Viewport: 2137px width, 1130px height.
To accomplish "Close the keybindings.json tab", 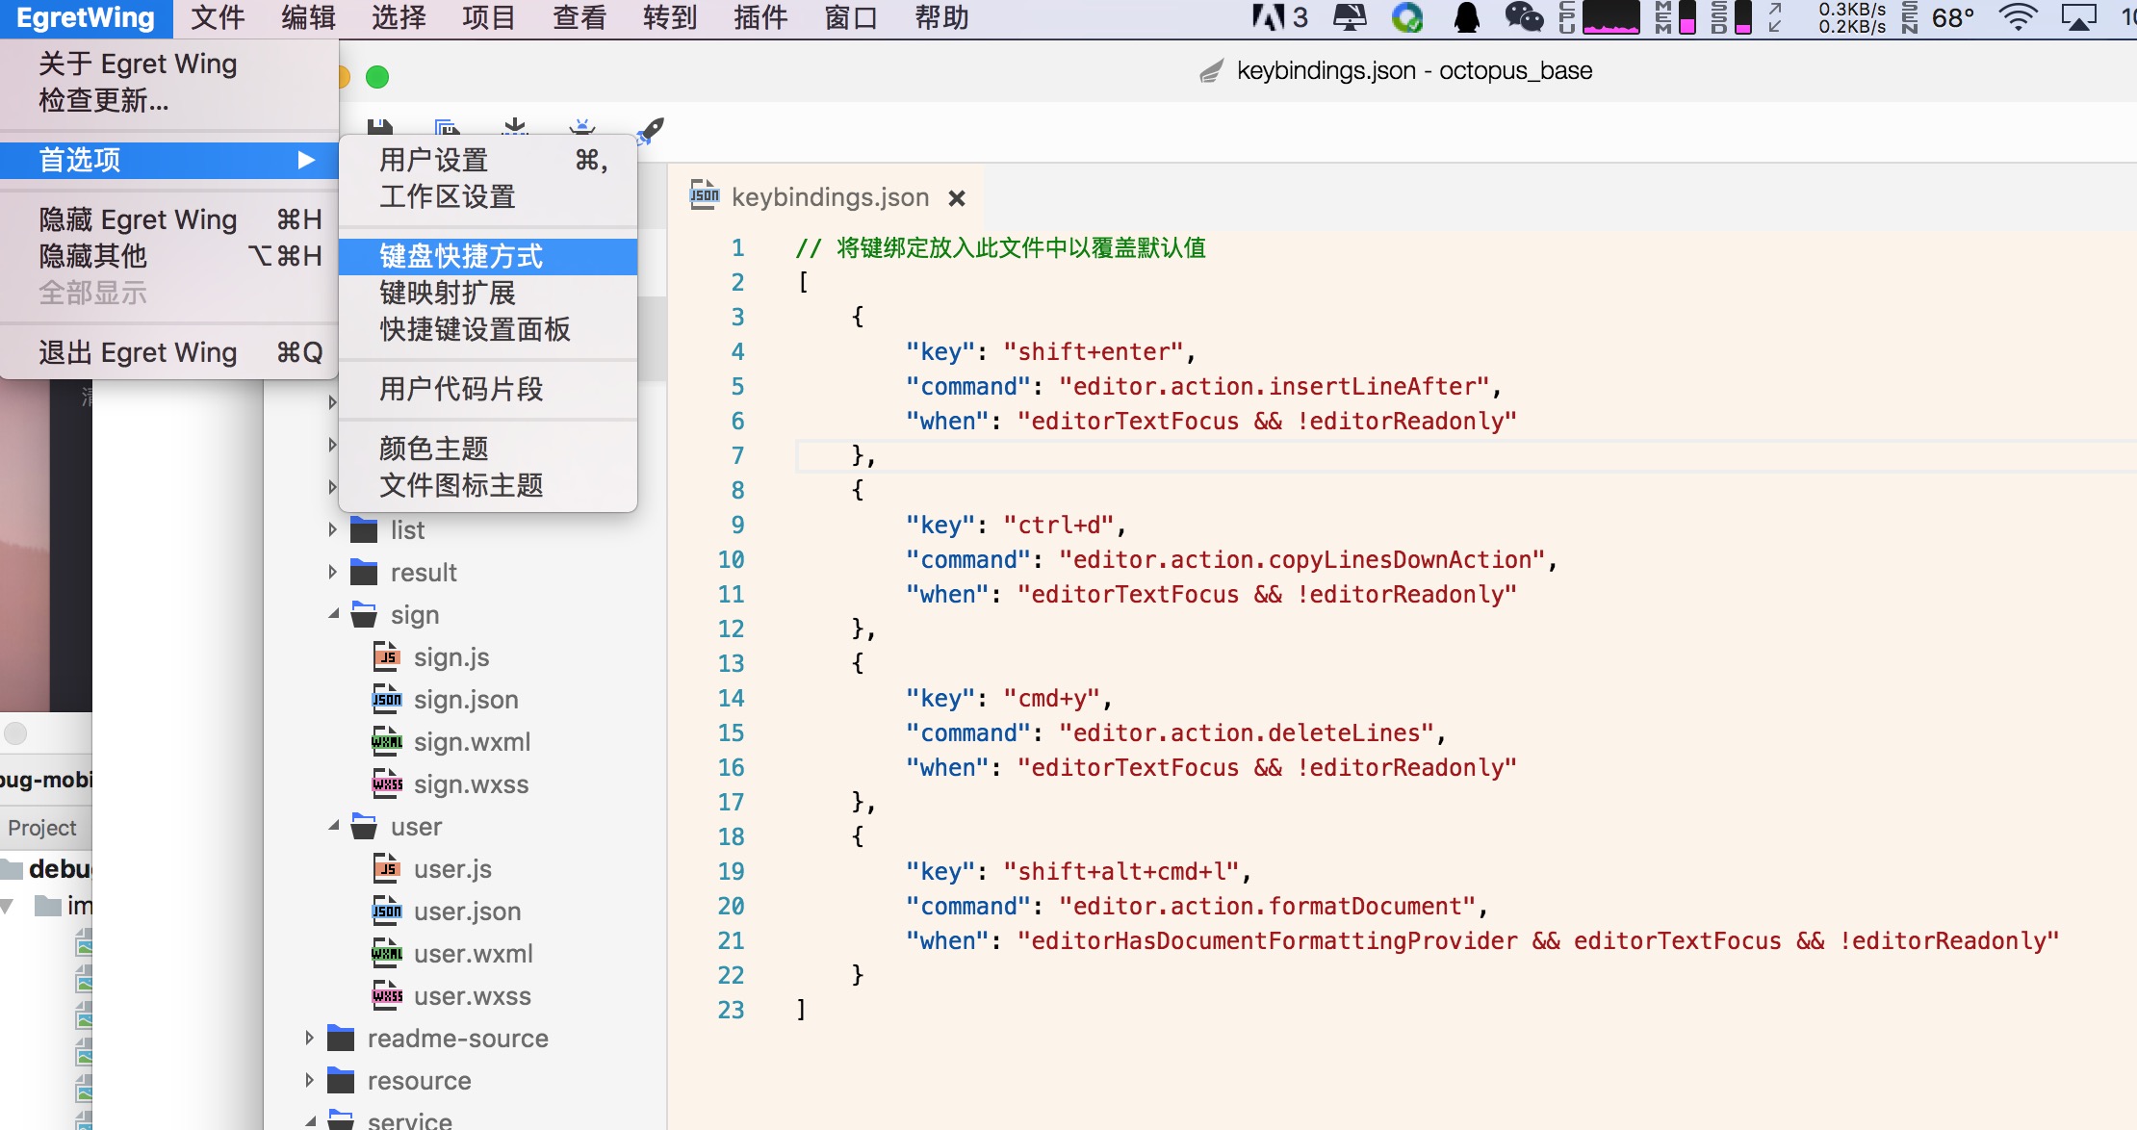I will pyautogui.click(x=957, y=198).
